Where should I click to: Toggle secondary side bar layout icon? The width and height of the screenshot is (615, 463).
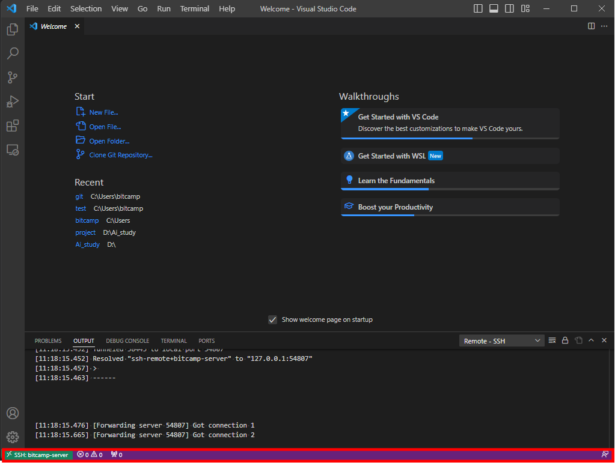tap(509, 8)
